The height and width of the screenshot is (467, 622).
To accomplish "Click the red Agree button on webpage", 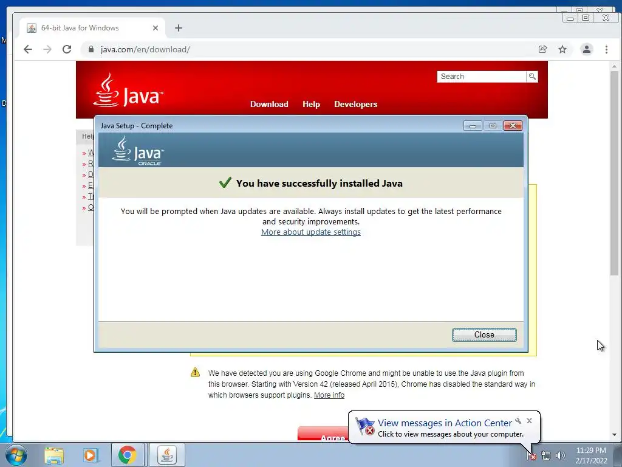I will coord(323,434).
